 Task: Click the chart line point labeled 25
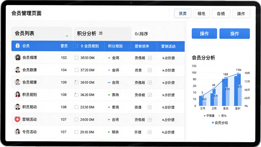(214, 89)
